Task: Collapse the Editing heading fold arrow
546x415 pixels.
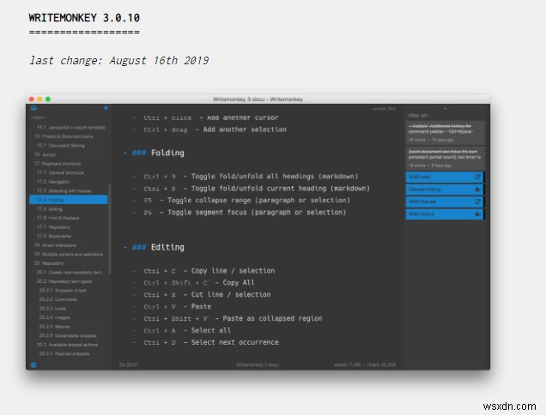Action: [x=125, y=247]
